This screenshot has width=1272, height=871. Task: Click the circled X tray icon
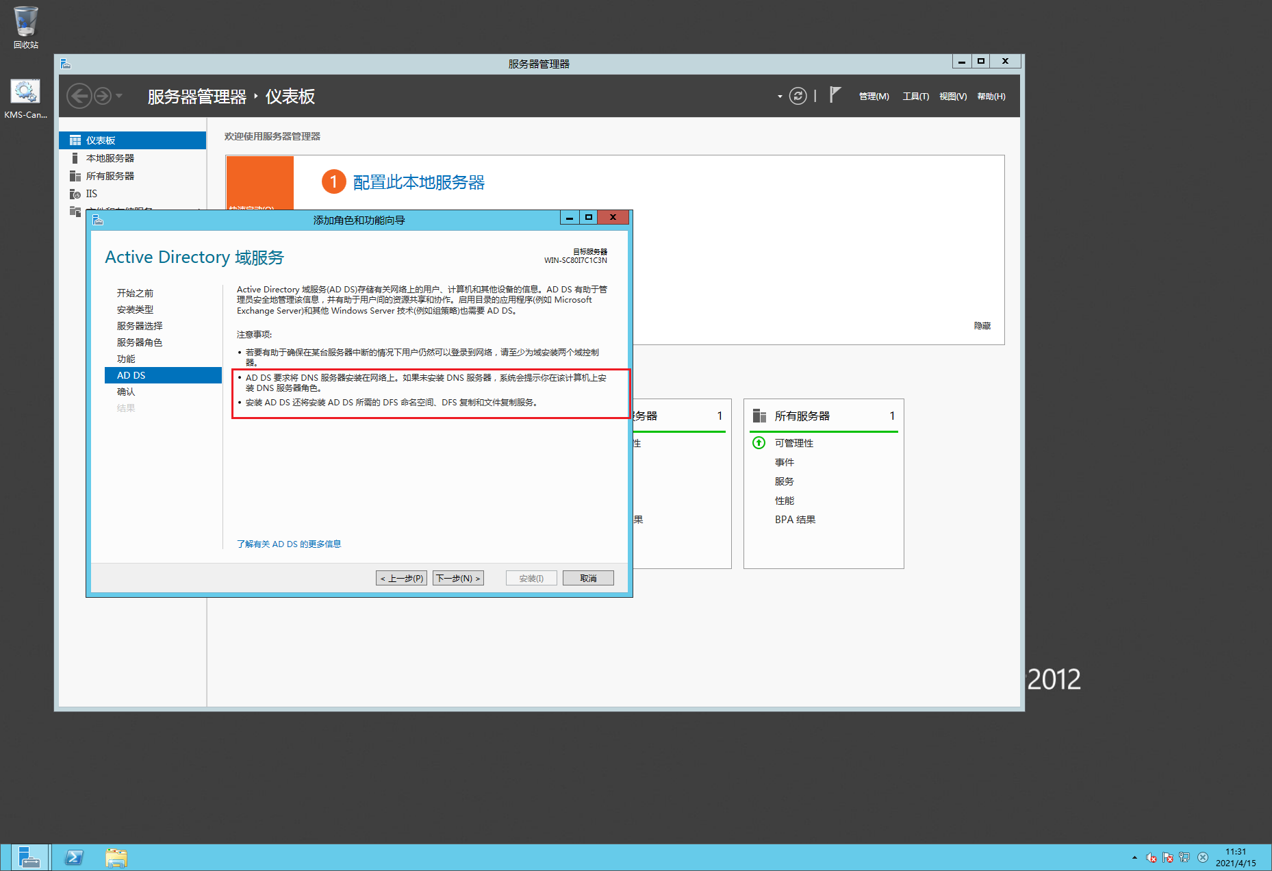tap(1203, 857)
